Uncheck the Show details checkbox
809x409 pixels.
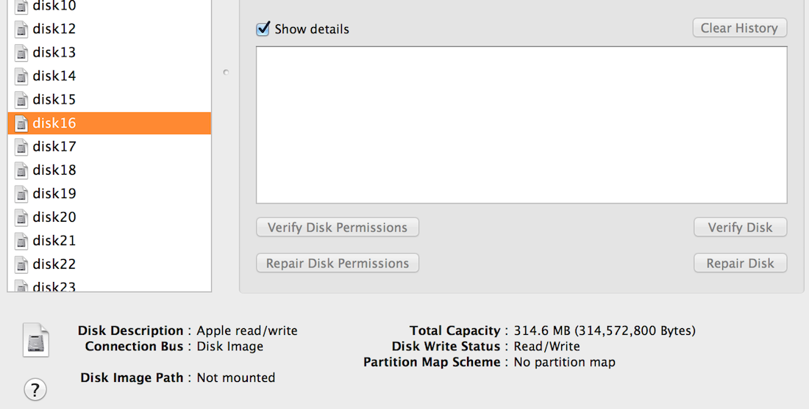click(x=263, y=29)
